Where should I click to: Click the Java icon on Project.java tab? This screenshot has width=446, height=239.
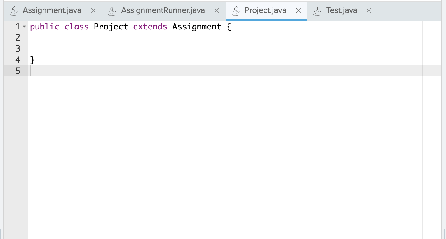click(235, 10)
